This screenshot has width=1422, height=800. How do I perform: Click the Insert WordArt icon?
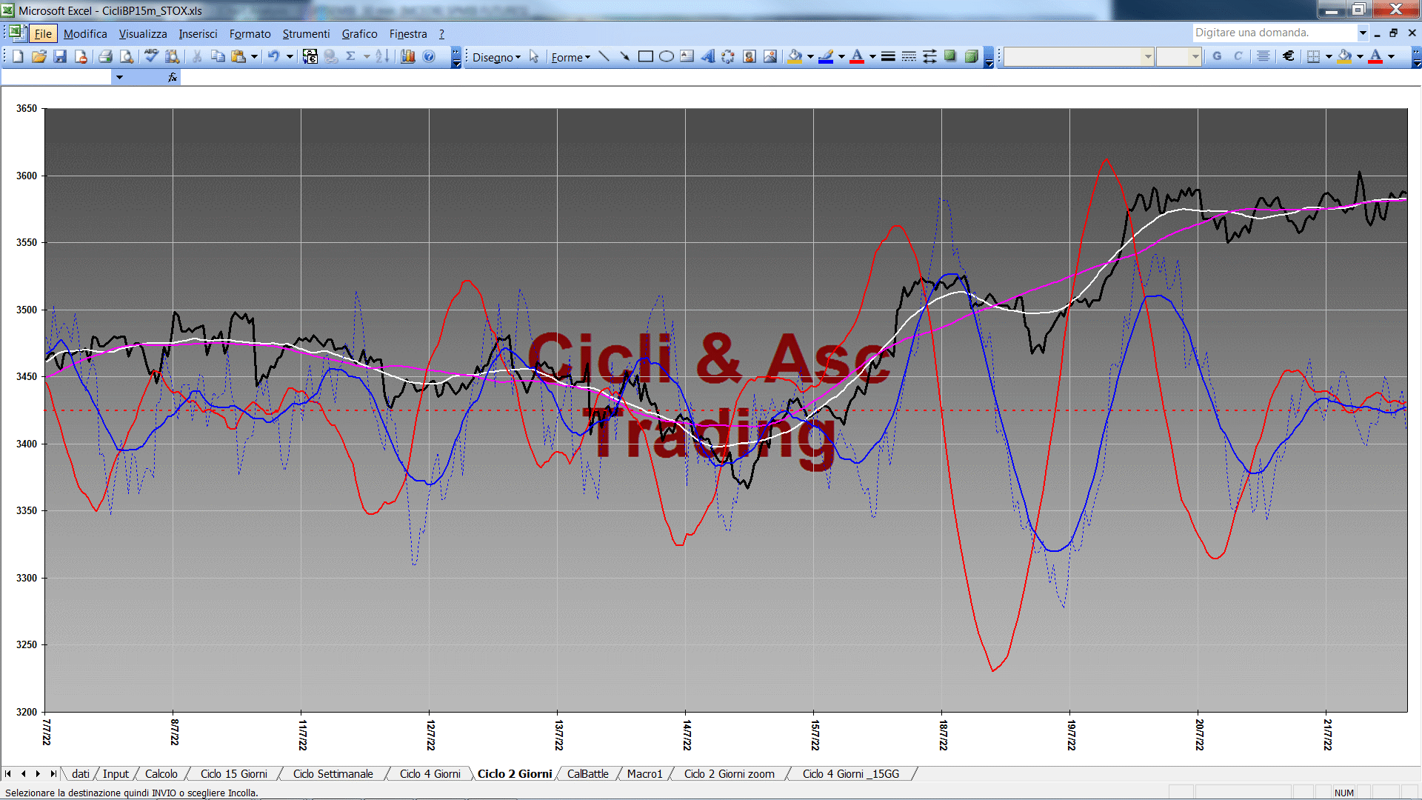tap(707, 56)
